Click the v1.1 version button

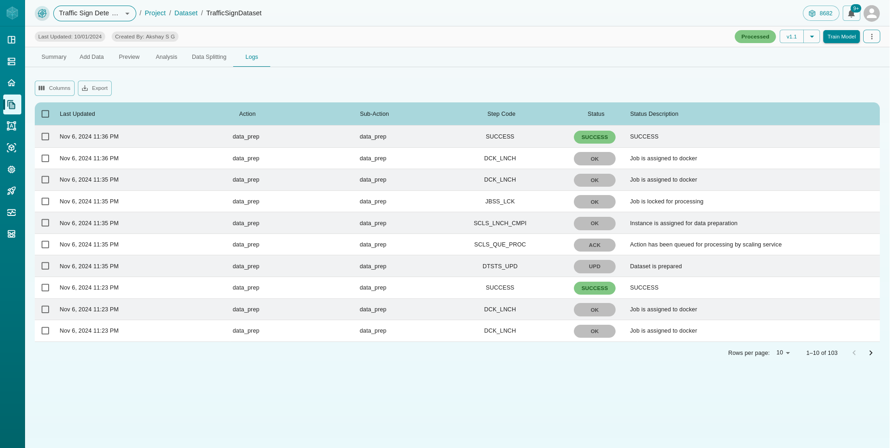791,37
